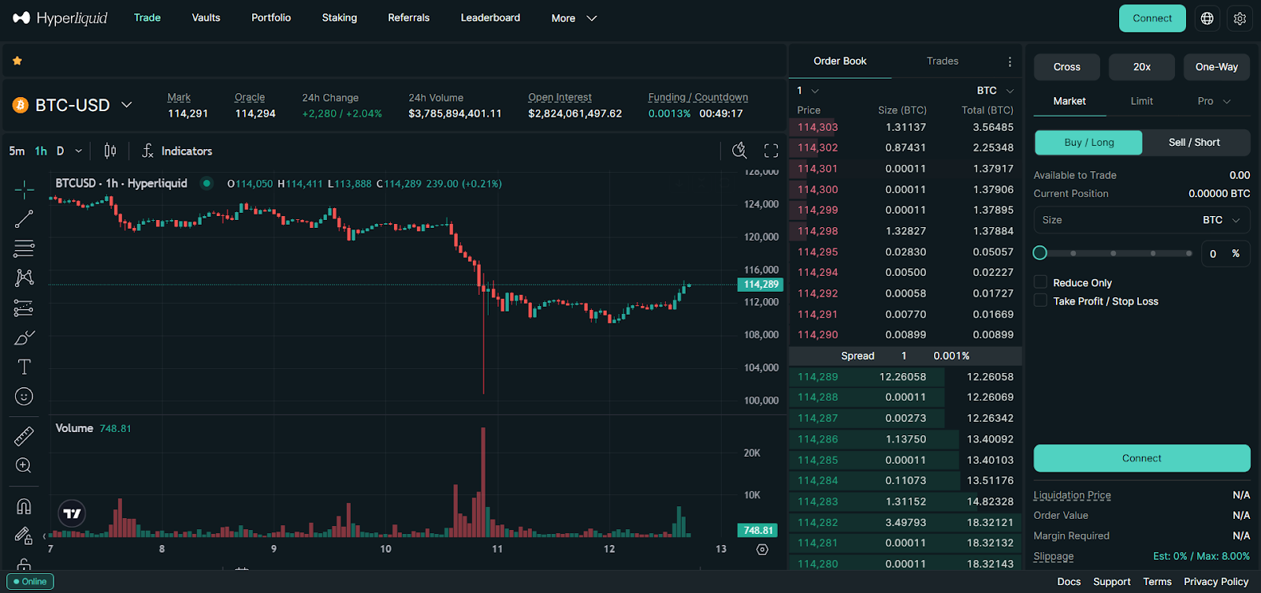Select the brush drawing tool
The height and width of the screenshot is (593, 1261).
pyautogui.click(x=24, y=338)
